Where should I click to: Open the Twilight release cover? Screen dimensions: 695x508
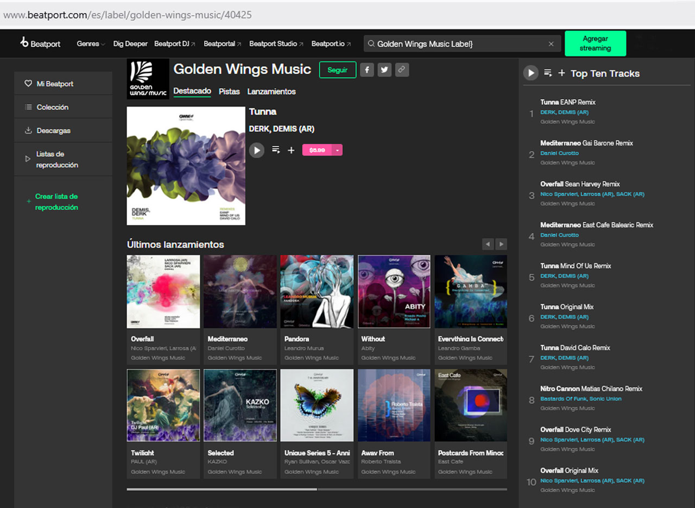pyautogui.click(x=163, y=405)
